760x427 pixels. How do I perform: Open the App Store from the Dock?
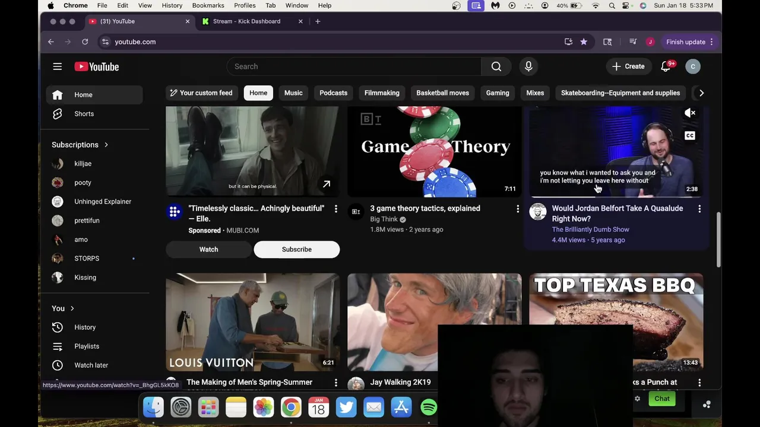[401, 407]
